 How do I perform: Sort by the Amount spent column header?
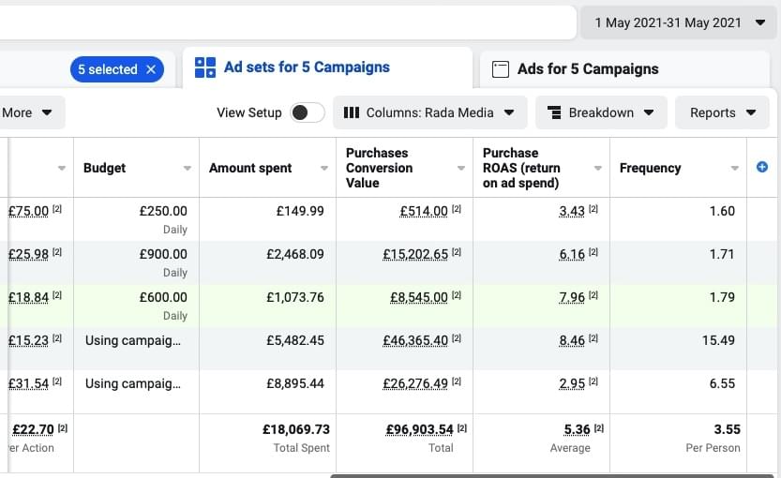pos(250,168)
